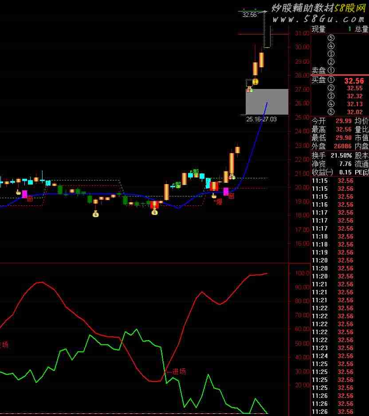Click the scale icon near the 21.00 dashed line
The height and width of the screenshot is (416, 369).
pos(232,177)
